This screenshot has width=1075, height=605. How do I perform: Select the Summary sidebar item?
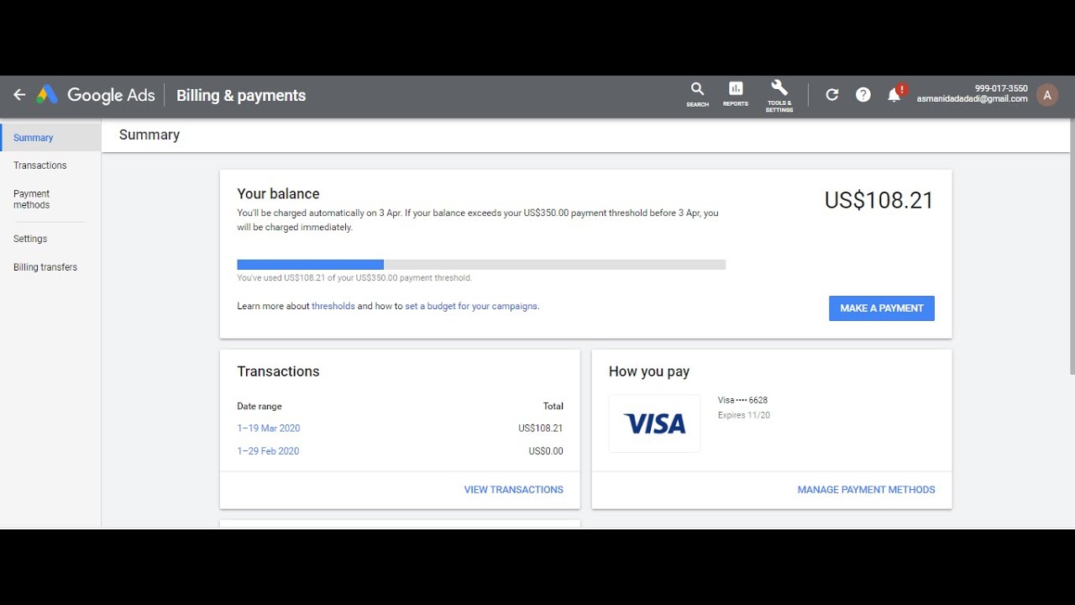tap(50, 138)
